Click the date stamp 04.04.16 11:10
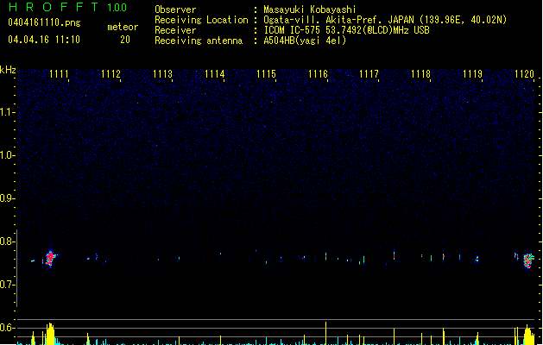543x345 pixels. (x=44, y=40)
